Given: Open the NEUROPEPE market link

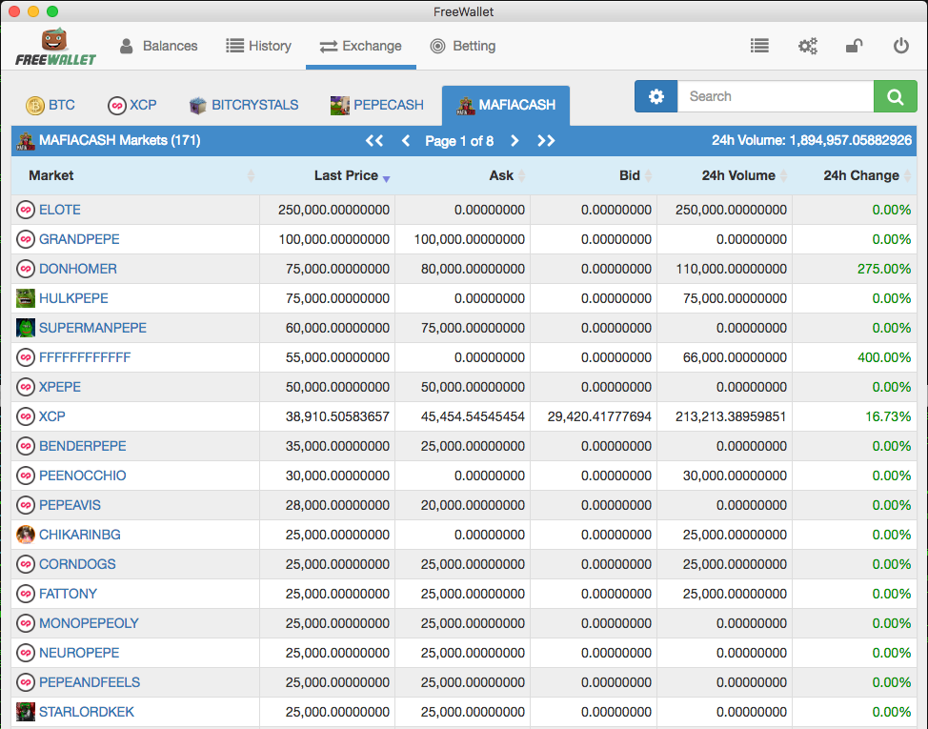Looking at the screenshot, I should point(79,653).
